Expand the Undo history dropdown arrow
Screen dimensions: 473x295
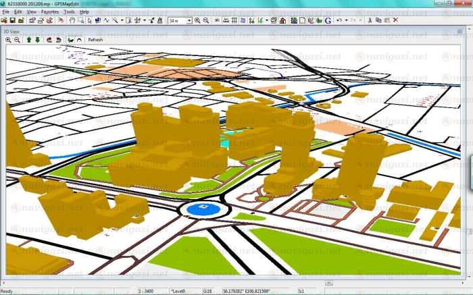[x=346, y=21]
